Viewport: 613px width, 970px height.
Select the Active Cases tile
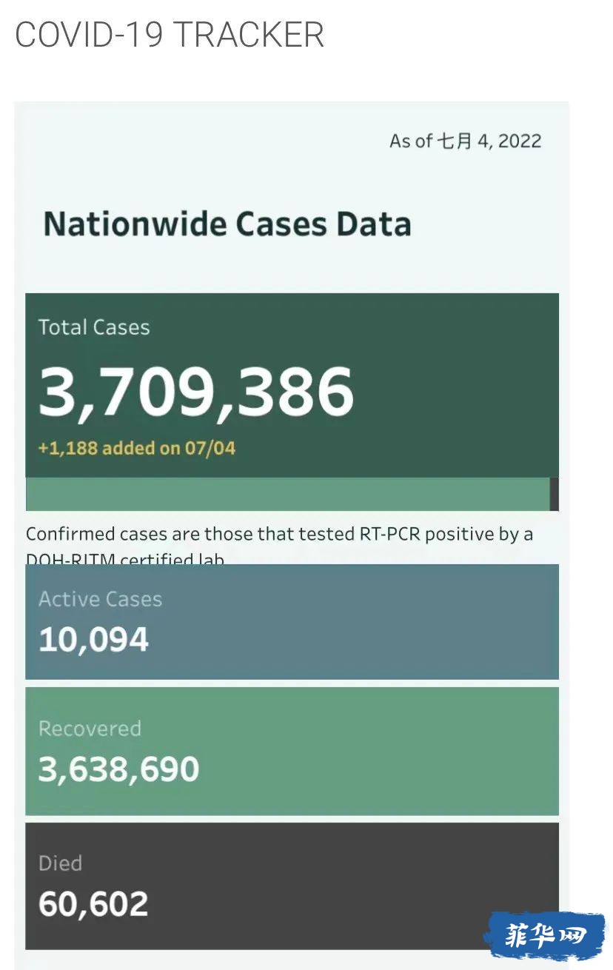click(x=292, y=622)
